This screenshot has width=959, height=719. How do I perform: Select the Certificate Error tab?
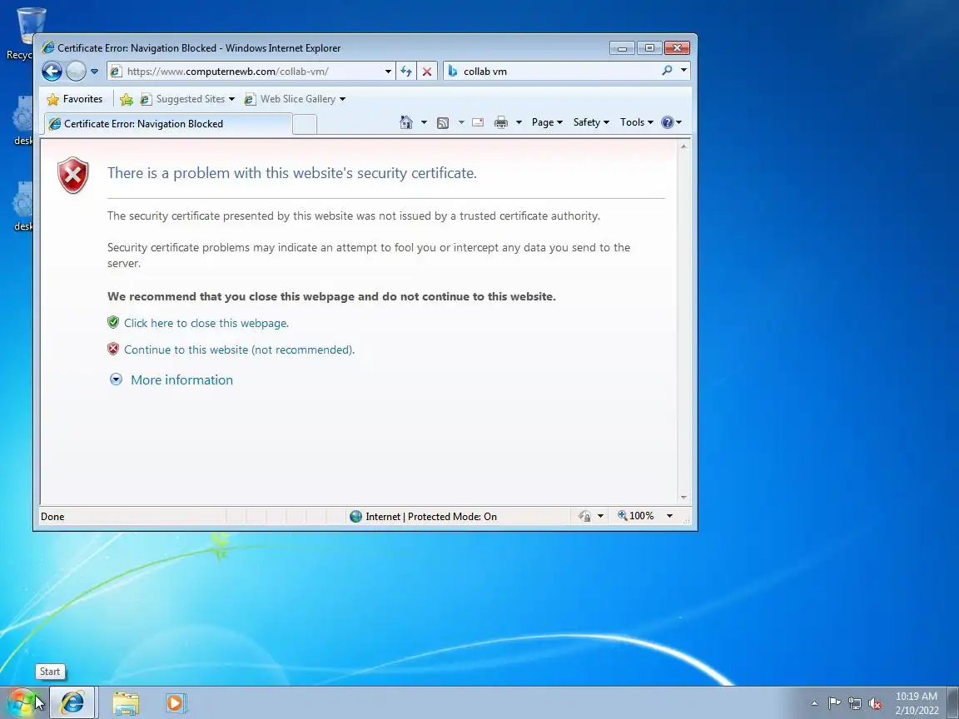168,123
